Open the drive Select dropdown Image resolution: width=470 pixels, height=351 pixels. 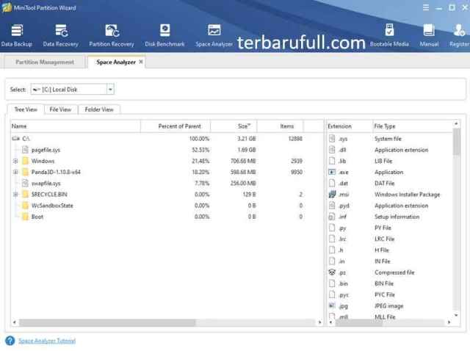tap(110, 90)
